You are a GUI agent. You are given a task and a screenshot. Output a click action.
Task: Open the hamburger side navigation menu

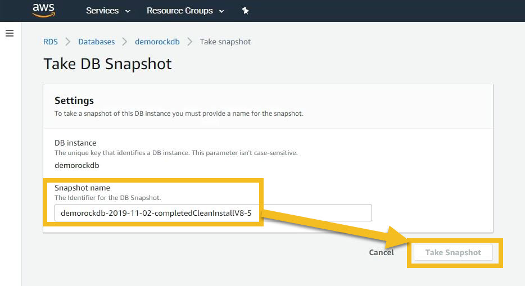[x=10, y=33]
